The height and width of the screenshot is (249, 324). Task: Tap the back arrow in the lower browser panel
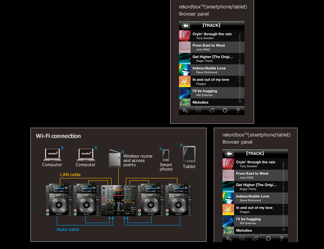pos(229,154)
